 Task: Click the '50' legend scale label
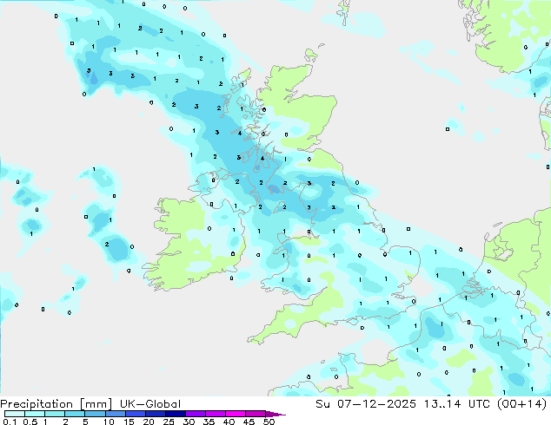pyautogui.click(x=269, y=422)
